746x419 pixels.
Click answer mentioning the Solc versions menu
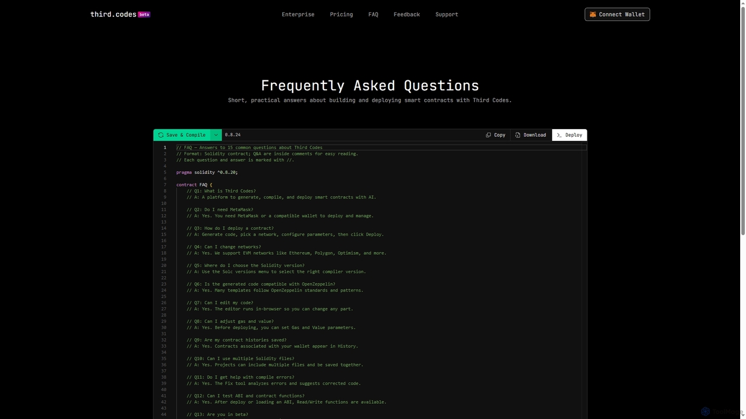point(276,272)
